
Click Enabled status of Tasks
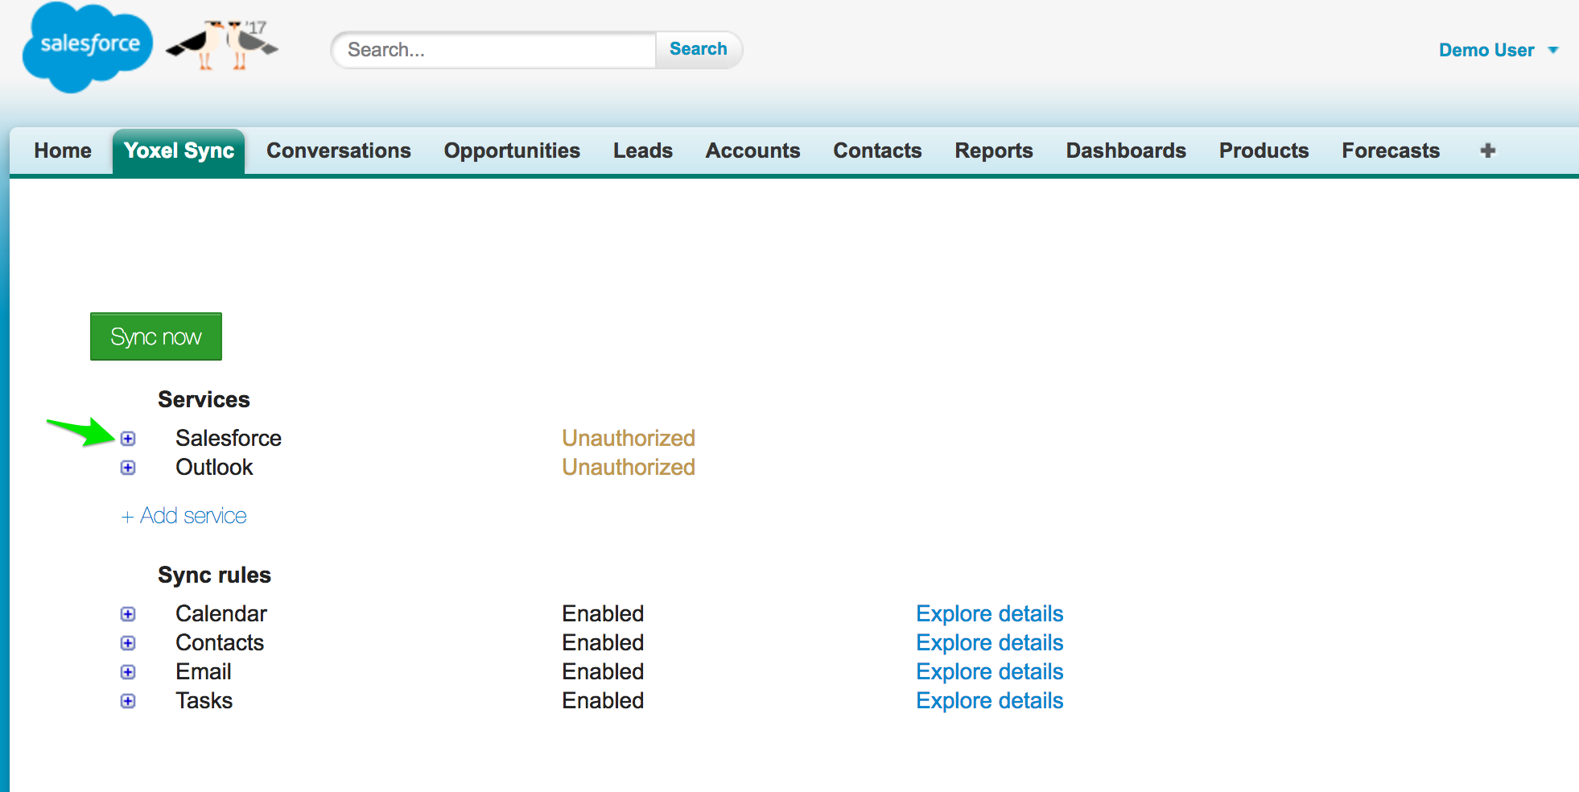[603, 701]
